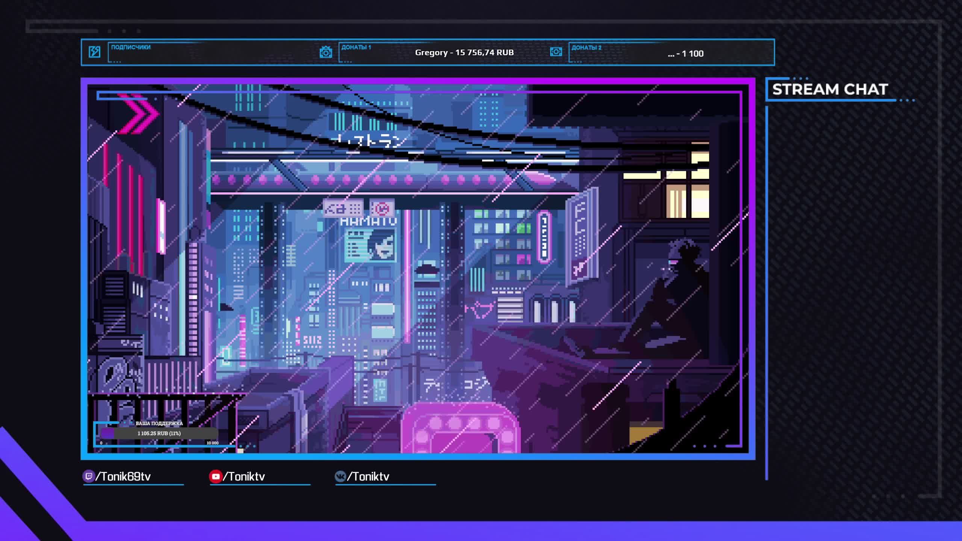Click the YouTube logo icon
This screenshot has height=541, width=962.
tap(215, 476)
